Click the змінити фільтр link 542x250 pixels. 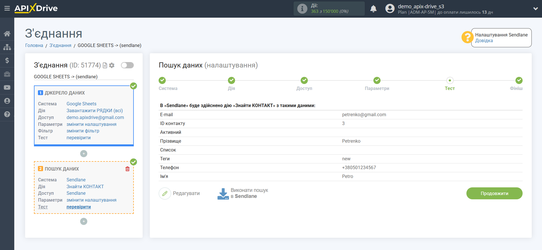pos(83,131)
